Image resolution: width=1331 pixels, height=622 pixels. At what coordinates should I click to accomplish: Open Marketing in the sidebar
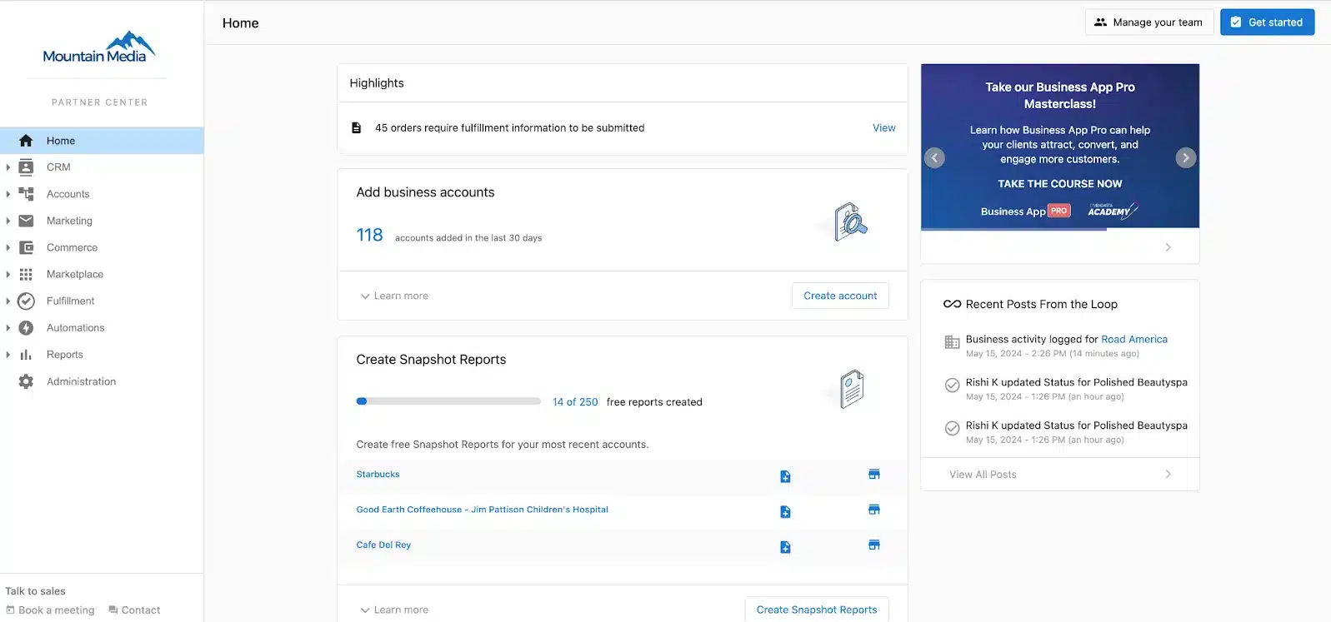click(102, 221)
